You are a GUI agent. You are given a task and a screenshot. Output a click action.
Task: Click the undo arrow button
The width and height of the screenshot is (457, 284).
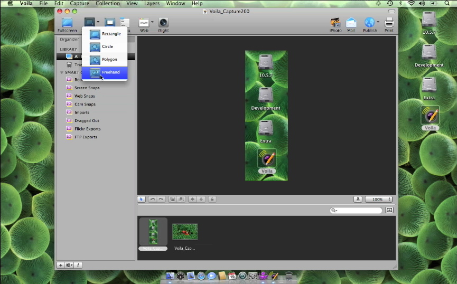[152, 199]
